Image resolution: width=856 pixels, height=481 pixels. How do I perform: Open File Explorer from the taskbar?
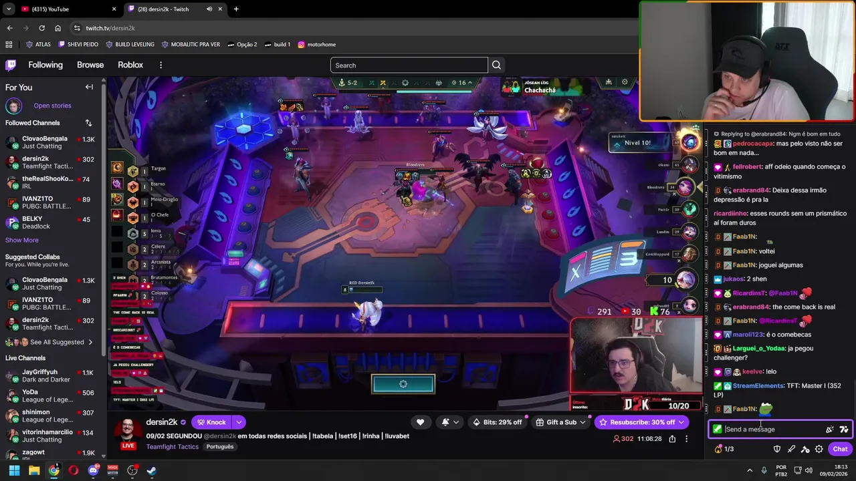pyautogui.click(x=34, y=470)
